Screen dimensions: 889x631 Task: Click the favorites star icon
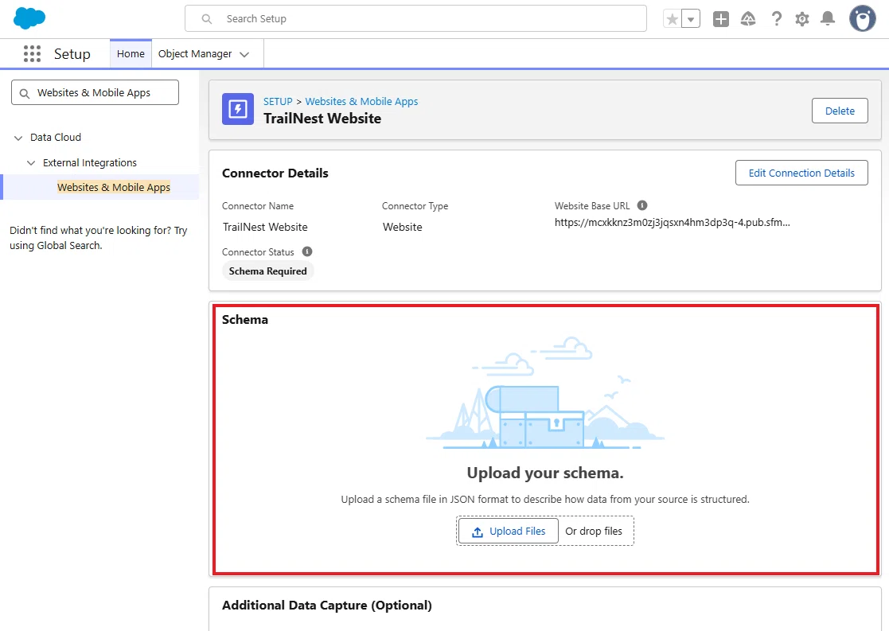coord(673,19)
